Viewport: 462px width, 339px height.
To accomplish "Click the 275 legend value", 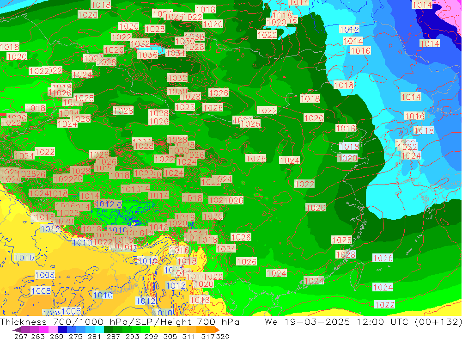I will coord(76,336).
